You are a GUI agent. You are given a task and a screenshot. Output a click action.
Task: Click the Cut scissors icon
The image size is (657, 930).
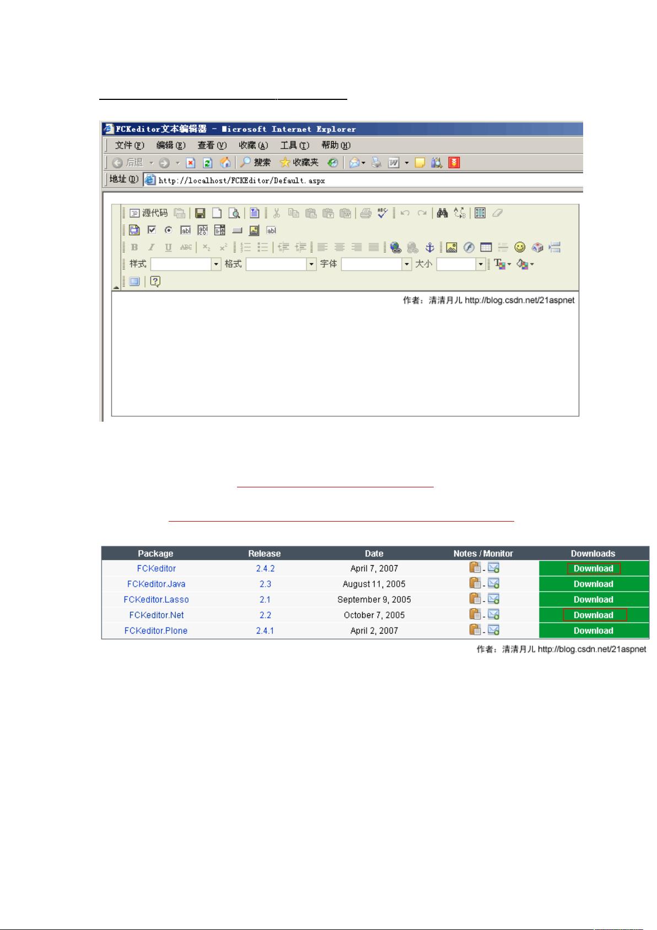277,213
